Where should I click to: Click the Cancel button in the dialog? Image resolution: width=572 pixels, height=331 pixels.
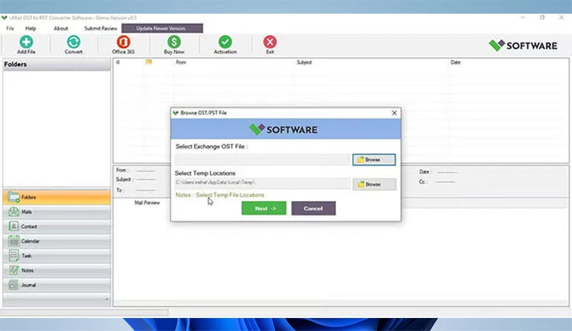[x=313, y=209]
